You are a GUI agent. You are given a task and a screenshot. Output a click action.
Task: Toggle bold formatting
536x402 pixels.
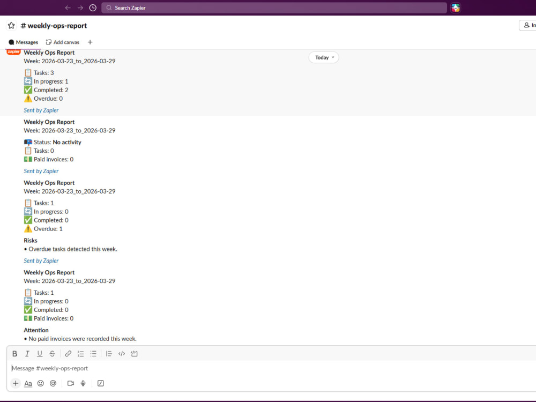pos(14,354)
